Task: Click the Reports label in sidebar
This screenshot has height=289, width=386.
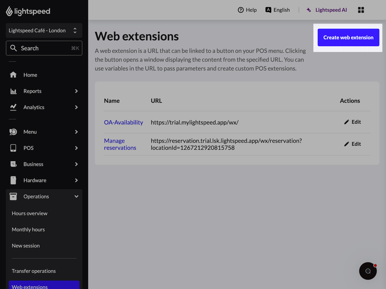Action: [x=32, y=91]
